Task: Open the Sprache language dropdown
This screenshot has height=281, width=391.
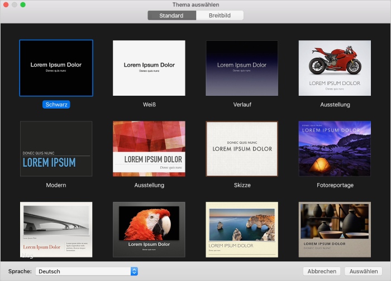Action: [87, 271]
